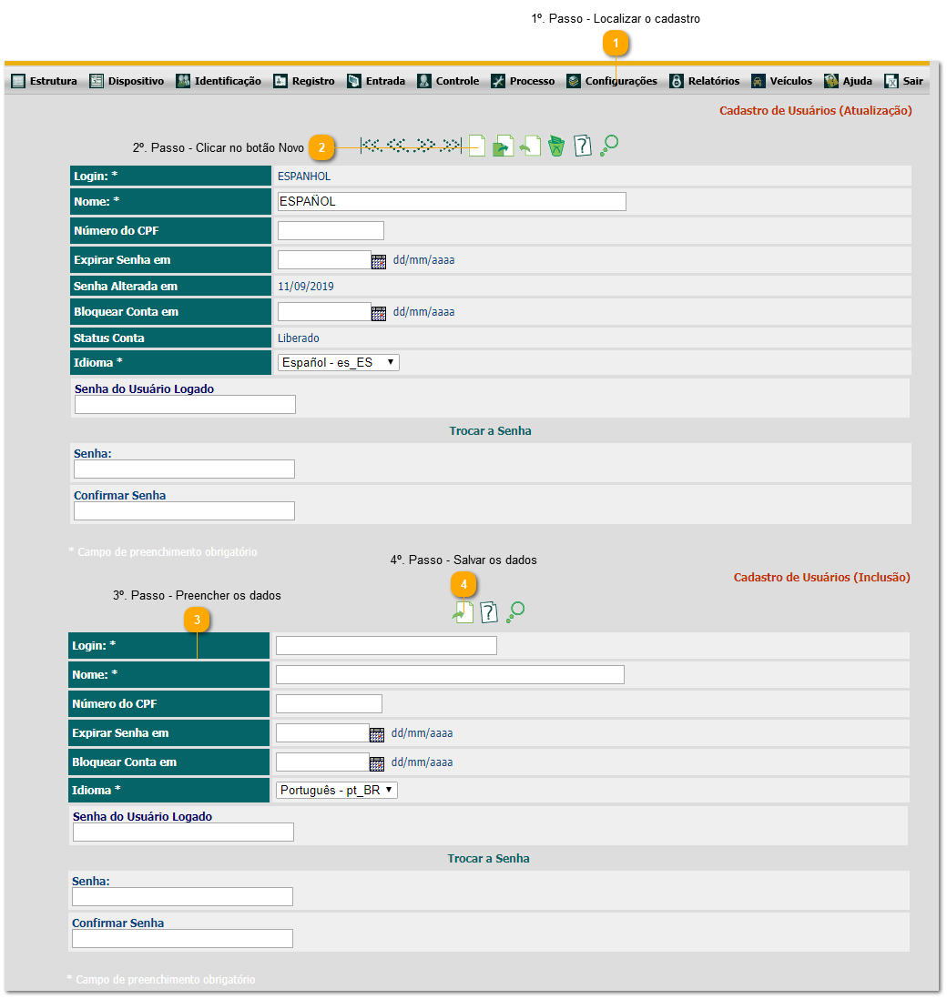Click Expirar Senha em date field (Atualização)

pyautogui.click(x=324, y=259)
